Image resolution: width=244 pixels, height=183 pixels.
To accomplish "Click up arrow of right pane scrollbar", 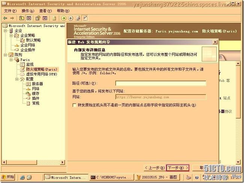I will [238, 64].
